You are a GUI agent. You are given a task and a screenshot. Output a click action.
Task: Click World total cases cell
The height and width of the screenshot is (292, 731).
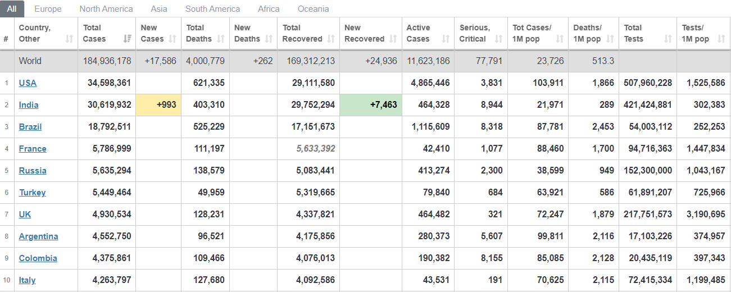tap(107, 61)
